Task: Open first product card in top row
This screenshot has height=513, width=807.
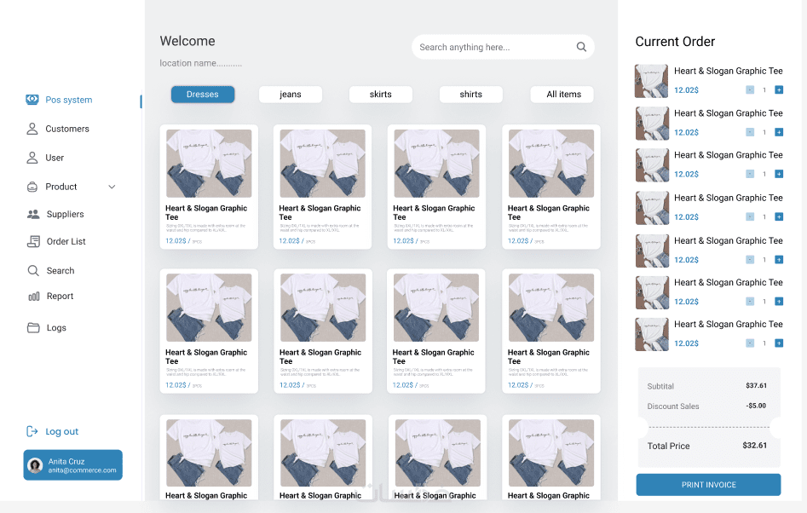Action: (x=209, y=187)
